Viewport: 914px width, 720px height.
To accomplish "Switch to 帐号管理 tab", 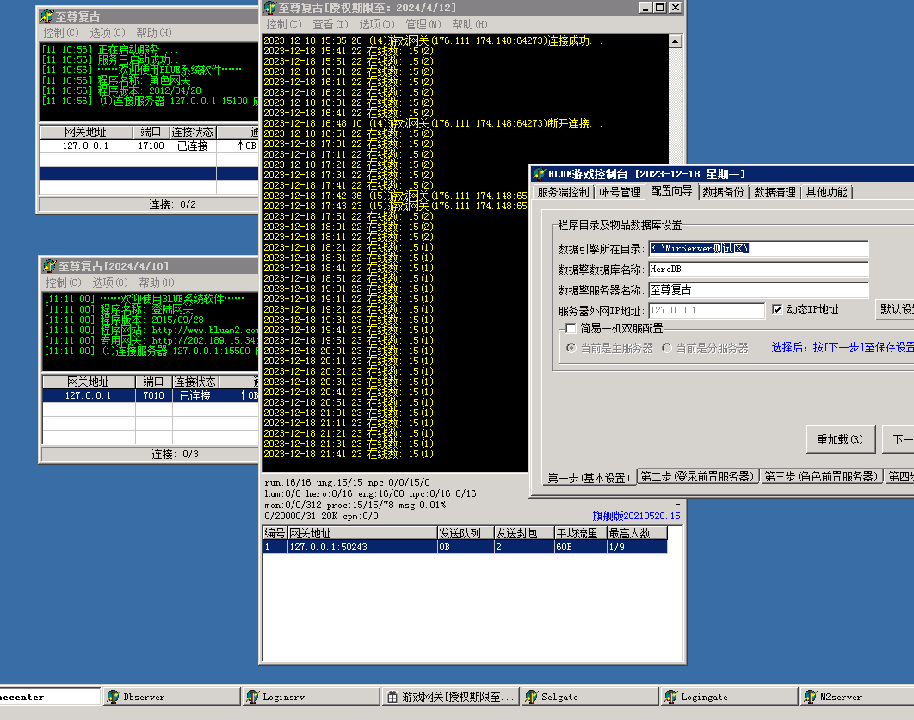I will [621, 192].
